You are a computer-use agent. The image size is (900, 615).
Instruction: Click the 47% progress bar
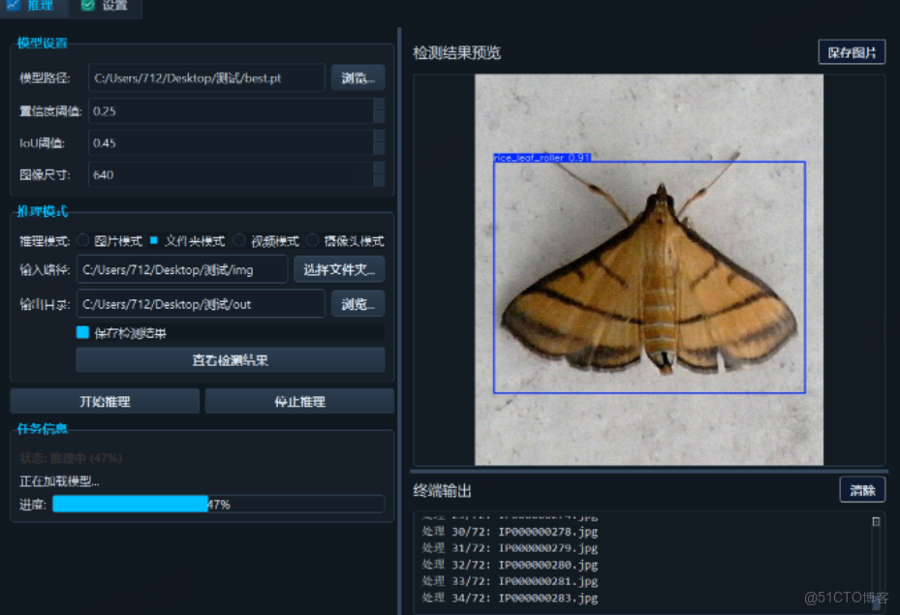[218, 505]
